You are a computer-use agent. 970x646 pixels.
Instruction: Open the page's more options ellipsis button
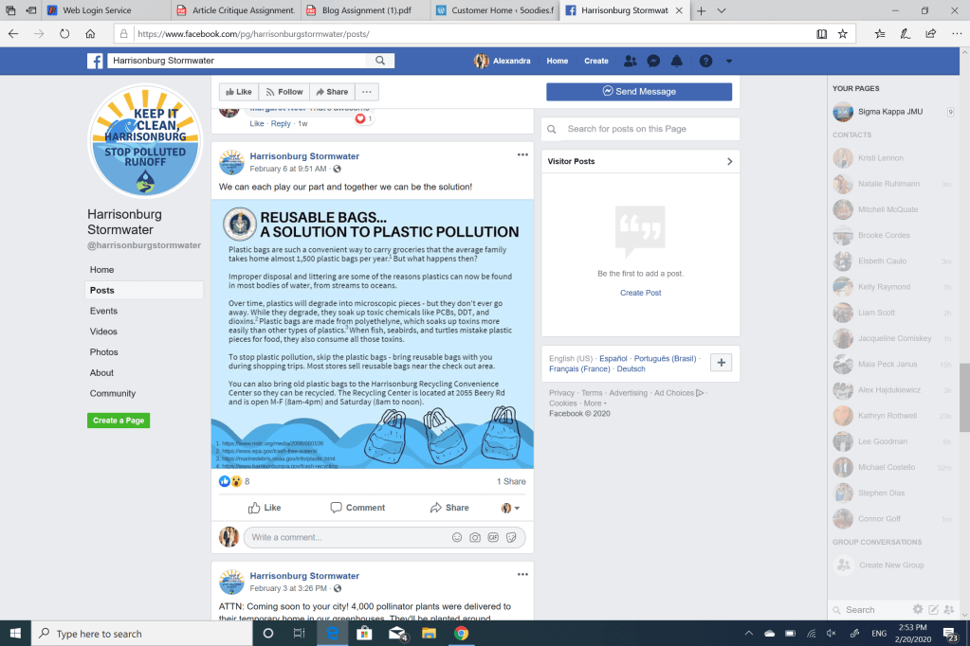(x=367, y=92)
